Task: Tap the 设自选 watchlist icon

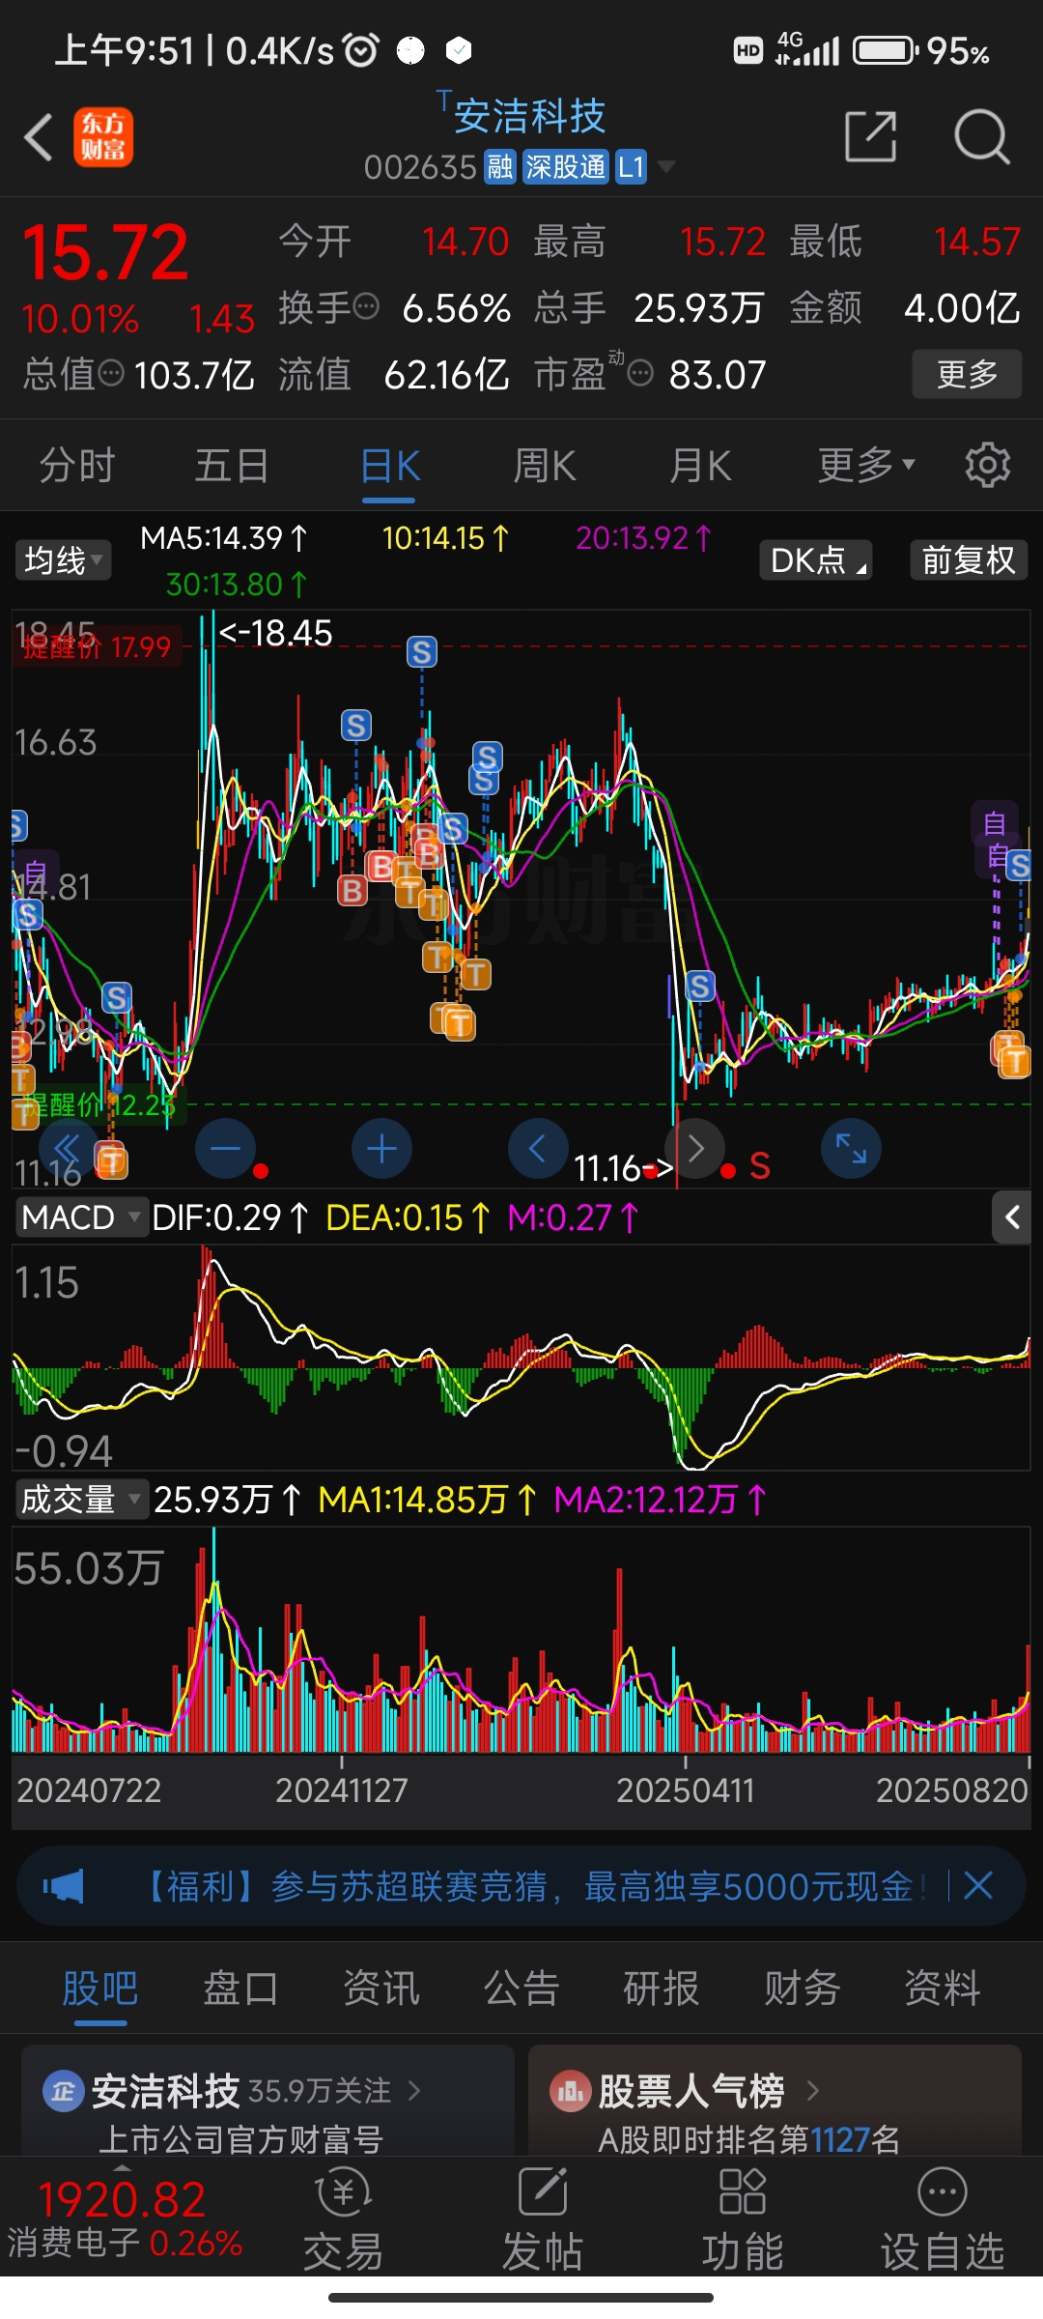Action: tap(942, 2191)
